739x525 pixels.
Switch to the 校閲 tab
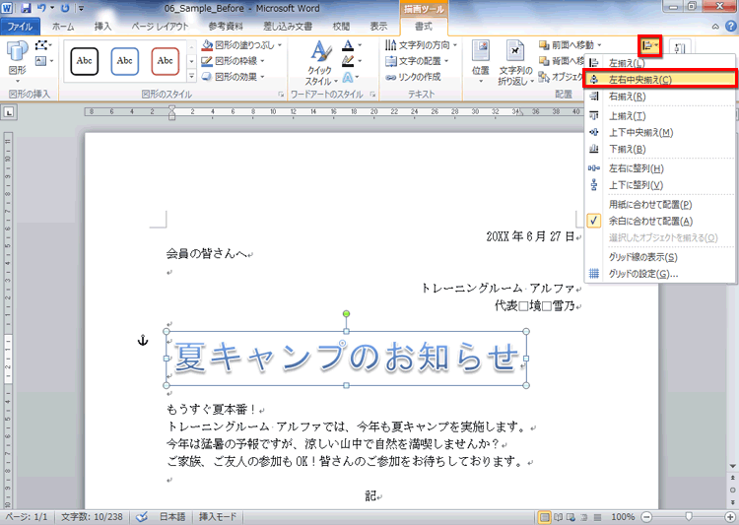coord(341,27)
